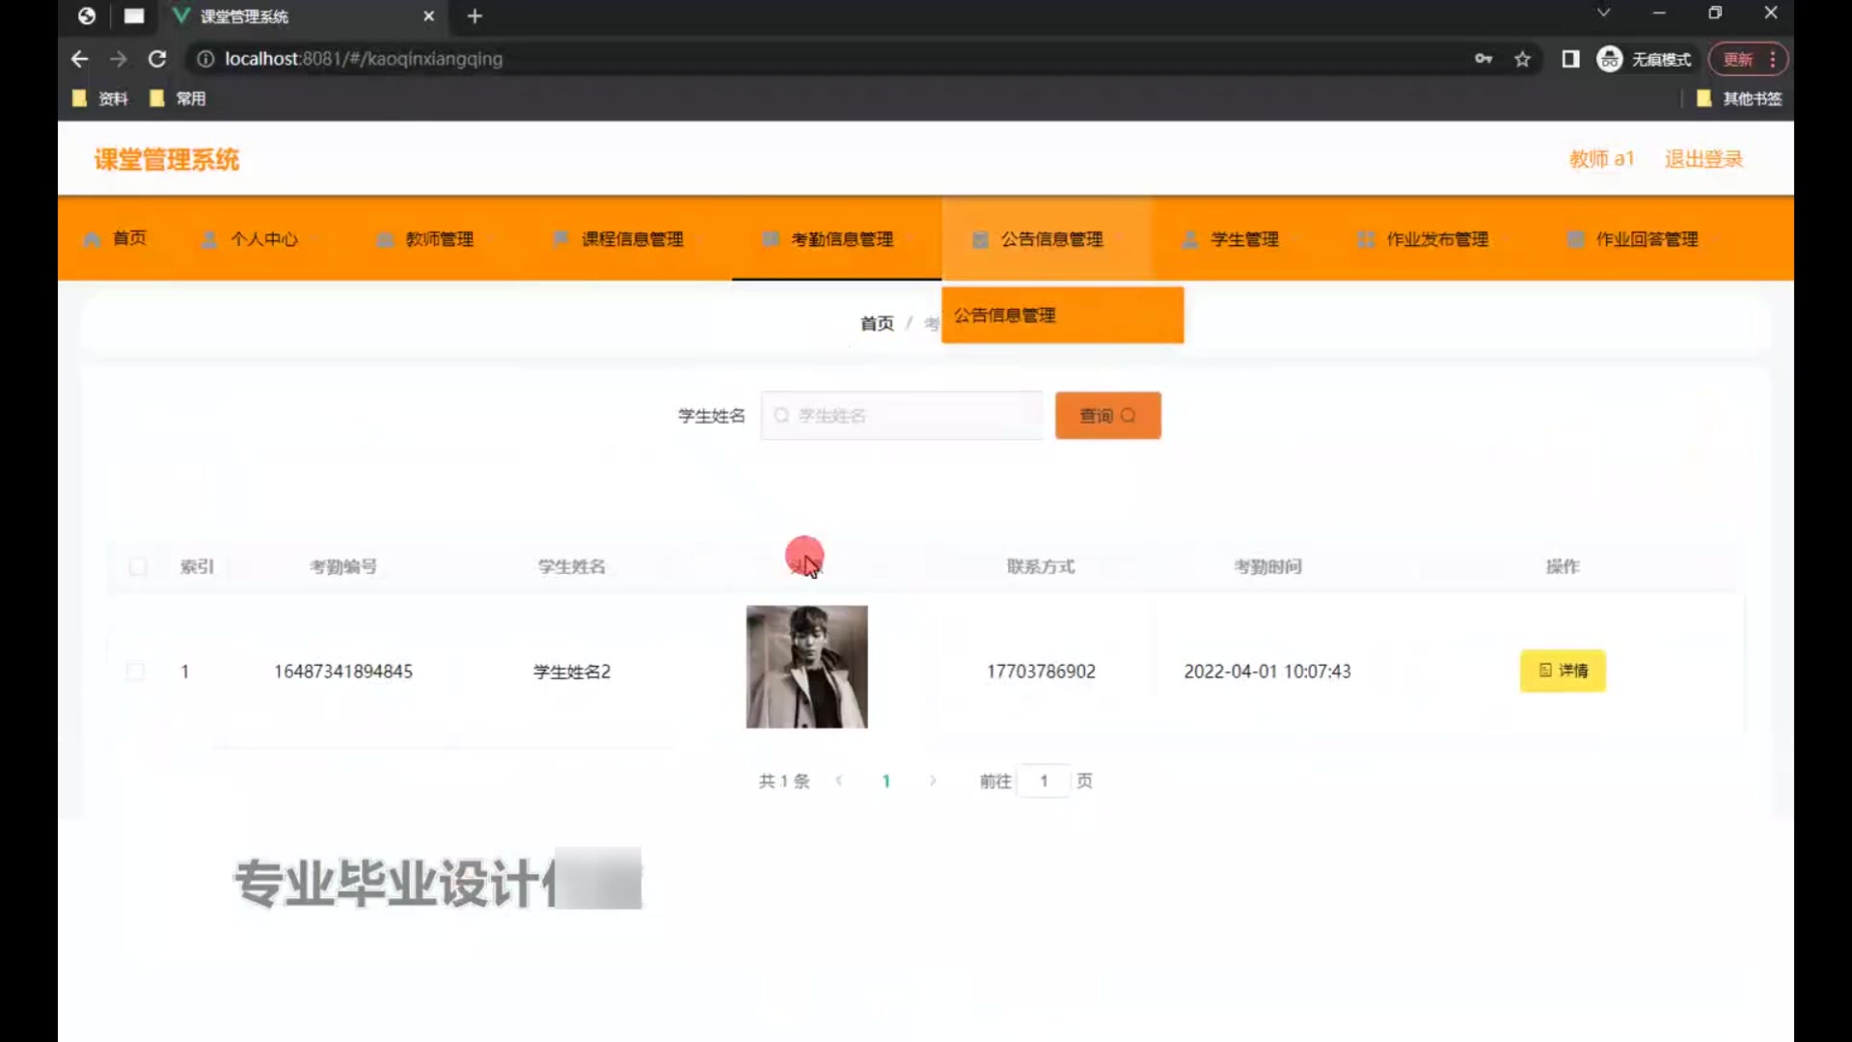The height and width of the screenshot is (1042, 1852).
Task: Click the 联系方式 column header
Action: [x=1041, y=567]
